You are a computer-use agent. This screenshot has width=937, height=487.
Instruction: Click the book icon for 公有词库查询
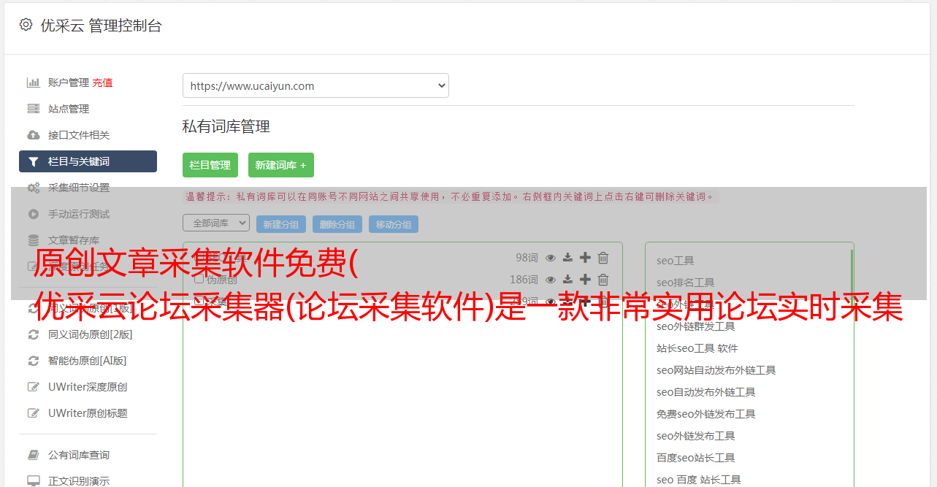[x=33, y=455]
